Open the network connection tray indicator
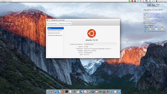 (144, 1)
